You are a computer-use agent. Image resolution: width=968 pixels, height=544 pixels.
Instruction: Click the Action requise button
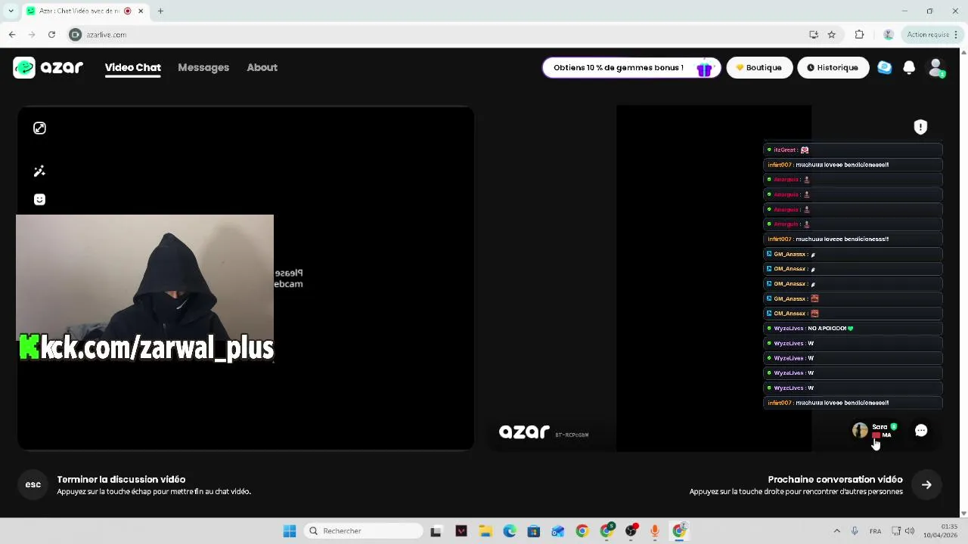pos(931,34)
